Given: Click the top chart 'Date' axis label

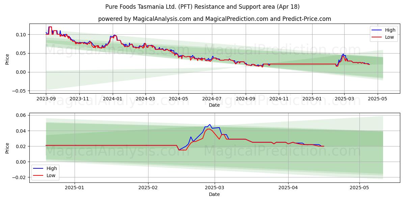Looking at the screenshot, I should click(214, 105).
